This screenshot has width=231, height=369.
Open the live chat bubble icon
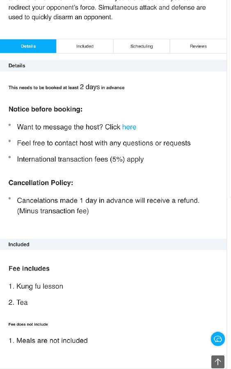pos(217,339)
